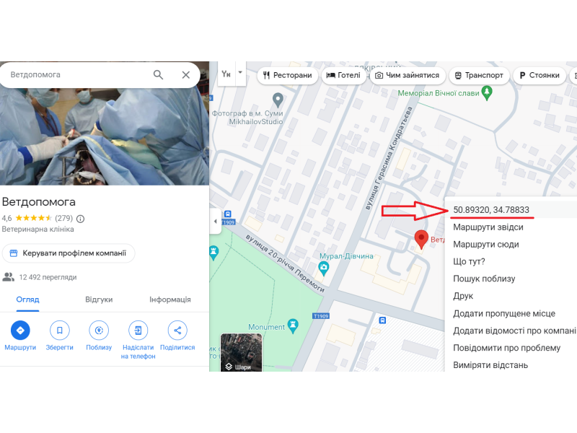Image resolution: width=577 pixels, height=433 pixels.
Task: Click the Мурал-Дівчина camera marker
Action: point(324,268)
